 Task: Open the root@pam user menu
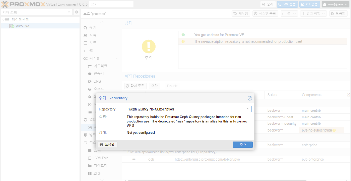coord(336,4)
